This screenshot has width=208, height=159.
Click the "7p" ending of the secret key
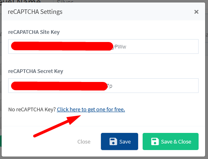pos(110,86)
